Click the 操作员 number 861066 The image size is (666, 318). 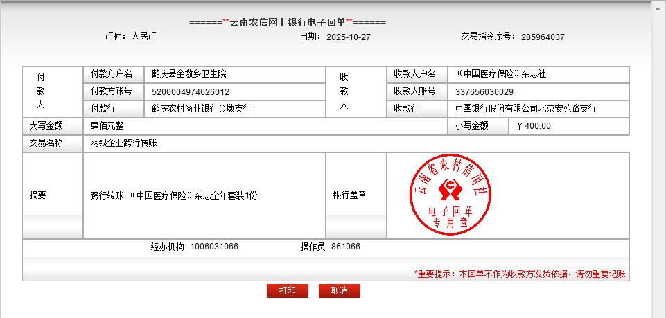tap(346, 247)
